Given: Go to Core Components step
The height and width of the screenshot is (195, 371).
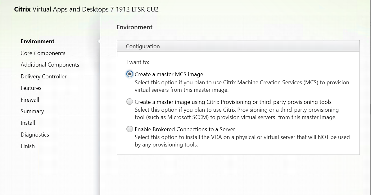Looking at the screenshot, I should point(43,53).
